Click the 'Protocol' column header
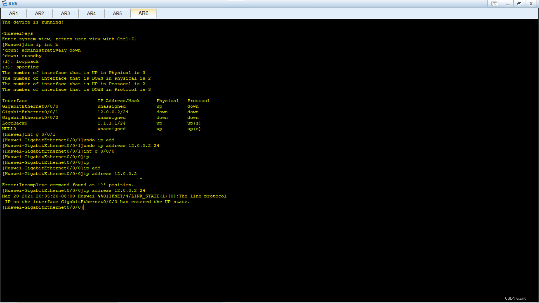The width and height of the screenshot is (539, 303). tap(198, 101)
